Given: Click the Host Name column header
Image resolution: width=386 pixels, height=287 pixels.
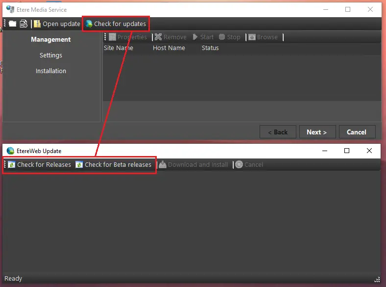Looking at the screenshot, I should pos(169,48).
